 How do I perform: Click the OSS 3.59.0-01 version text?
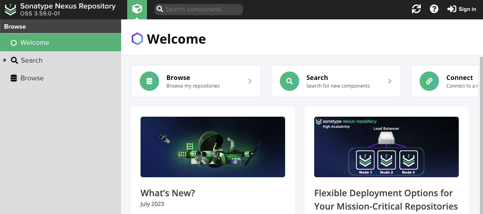[x=40, y=14]
